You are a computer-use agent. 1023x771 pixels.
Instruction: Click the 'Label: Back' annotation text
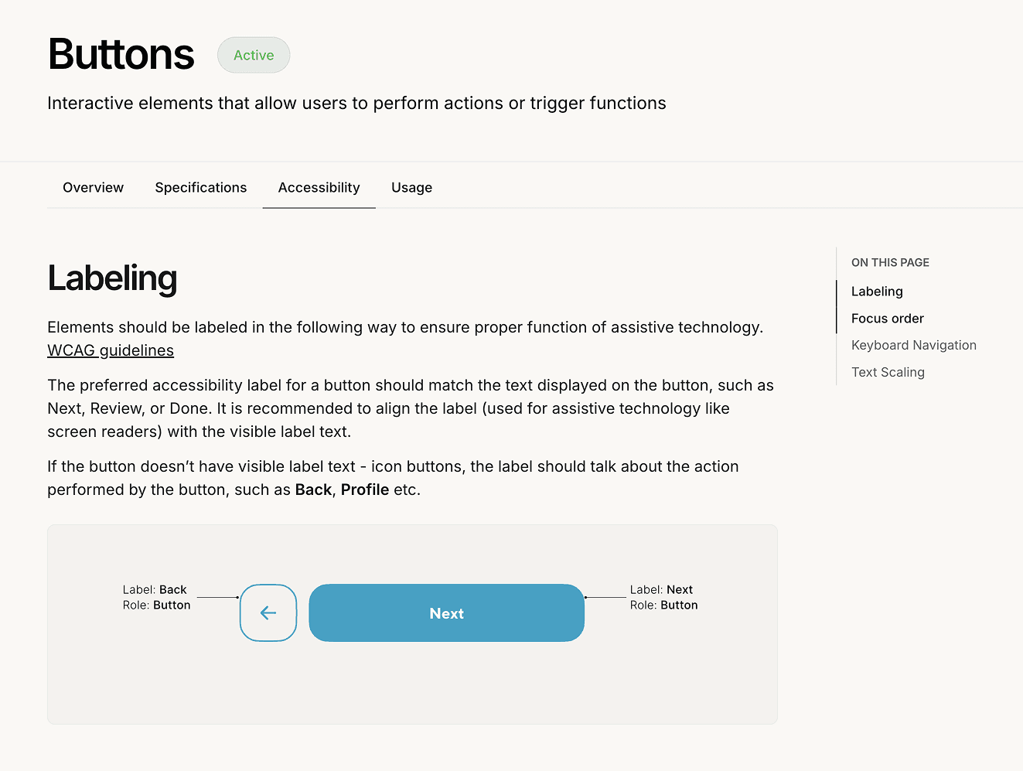point(155,589)
